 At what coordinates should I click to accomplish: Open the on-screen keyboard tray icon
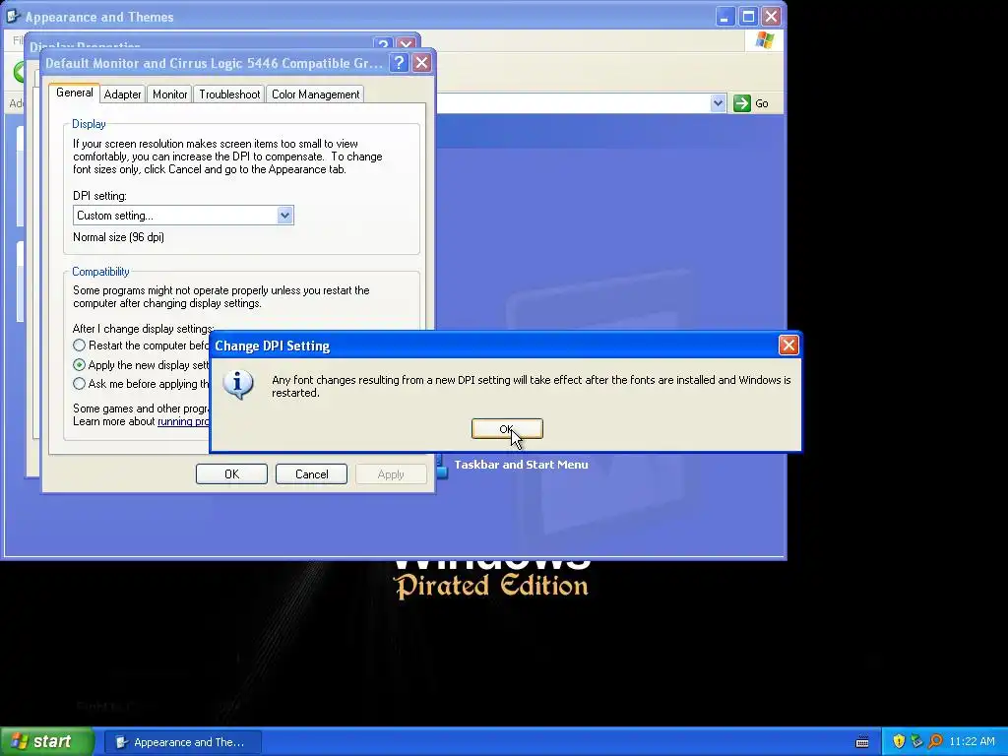pyautogui.click(x=862, y=742)
